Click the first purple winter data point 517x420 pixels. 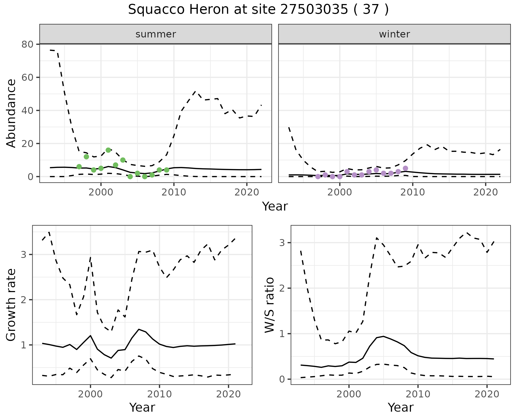point(318,177)
